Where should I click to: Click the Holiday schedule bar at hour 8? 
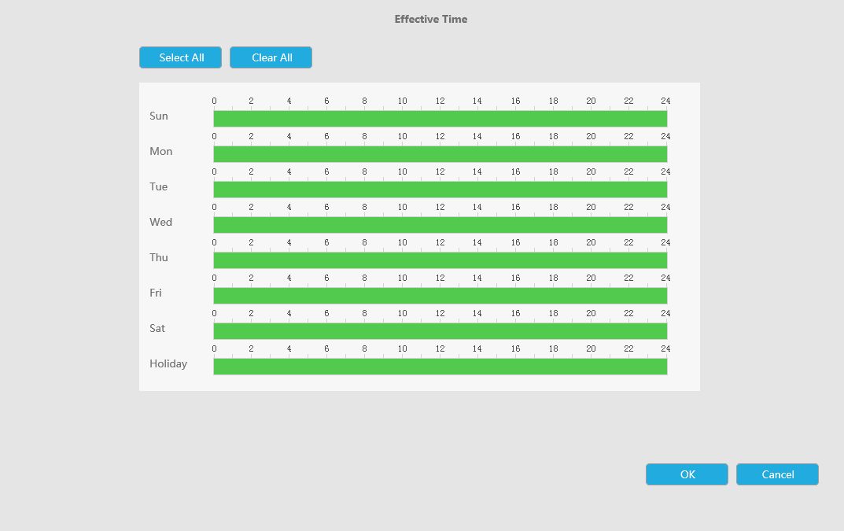coord(365,367)
